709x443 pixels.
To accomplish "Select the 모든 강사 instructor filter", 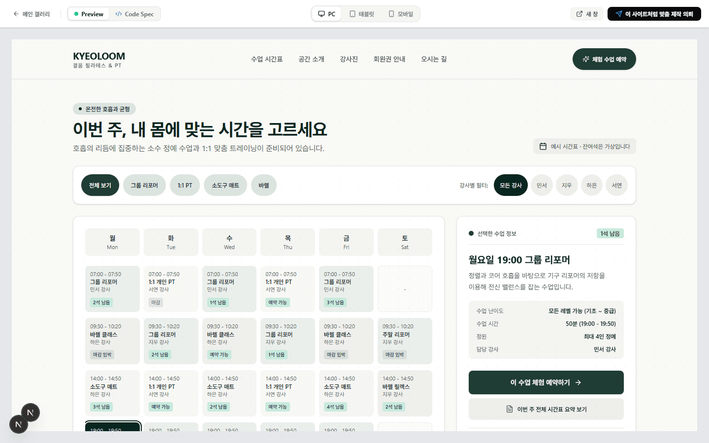I will (x=511, y=185).
